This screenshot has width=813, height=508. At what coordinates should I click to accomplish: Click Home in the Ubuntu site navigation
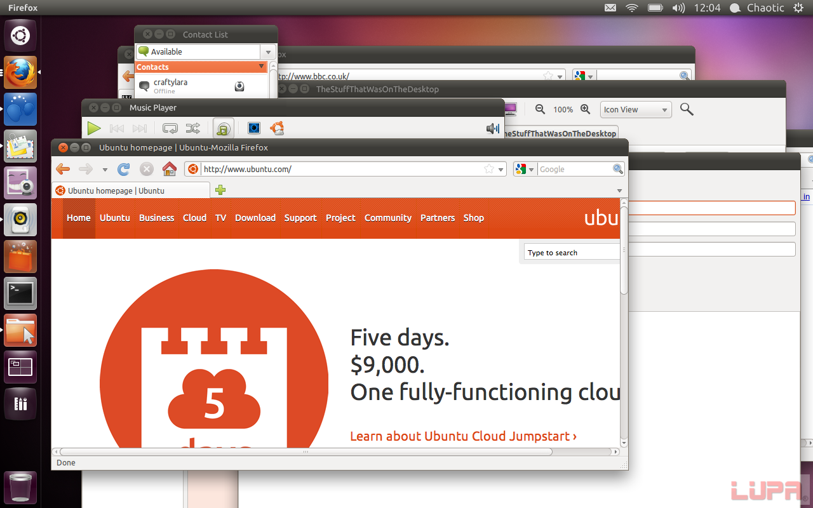pyautogui.click(x=79, y=218)
